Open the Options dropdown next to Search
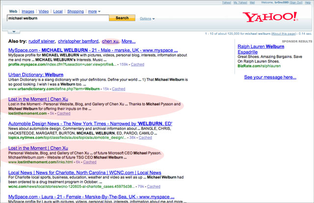This screenshot has width=314, height=203. click(147, 19)
